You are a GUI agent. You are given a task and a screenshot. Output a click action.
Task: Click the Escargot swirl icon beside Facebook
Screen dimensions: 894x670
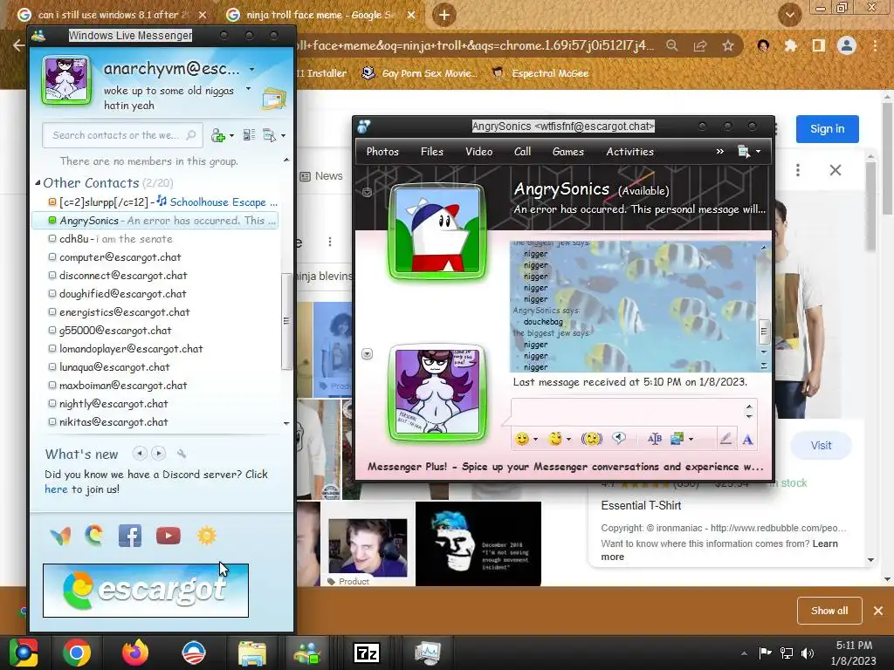(x=94, y=536)
